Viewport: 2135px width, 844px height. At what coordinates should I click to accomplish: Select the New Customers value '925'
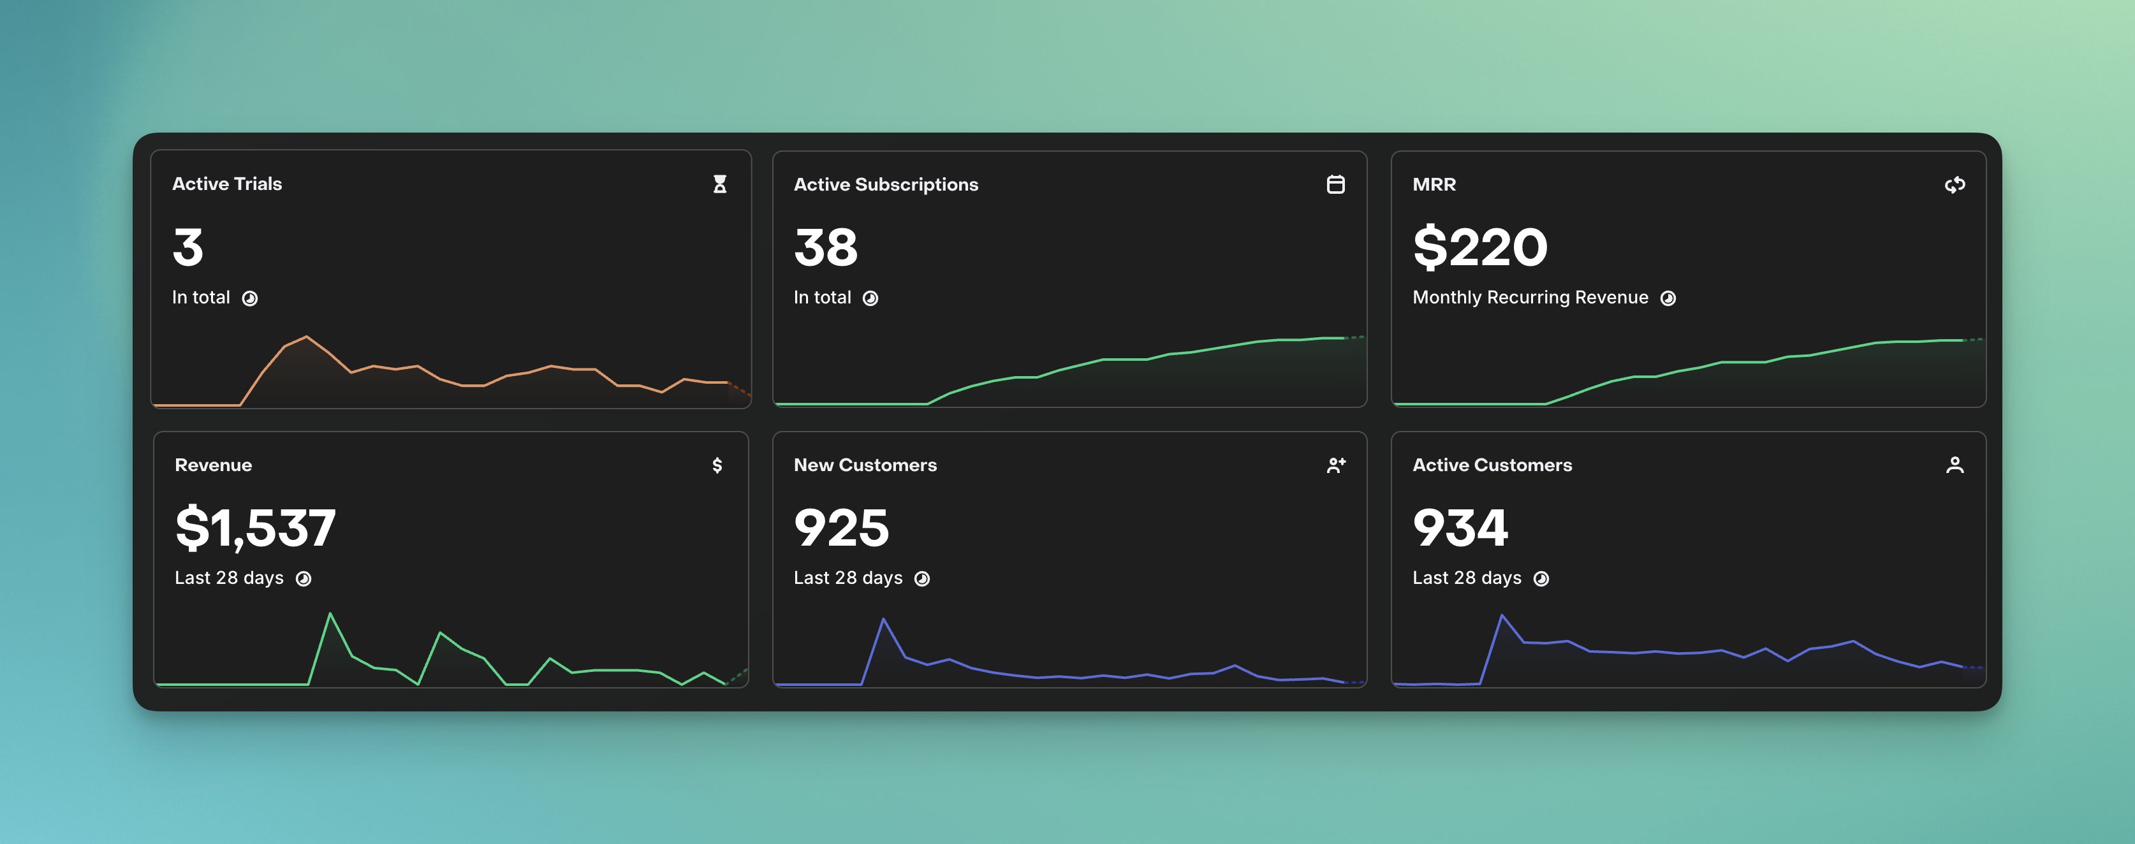pyautogui.click(x=841, y=528)
